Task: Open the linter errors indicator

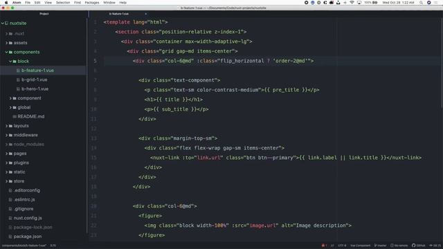Action: (x=324, y=246)
